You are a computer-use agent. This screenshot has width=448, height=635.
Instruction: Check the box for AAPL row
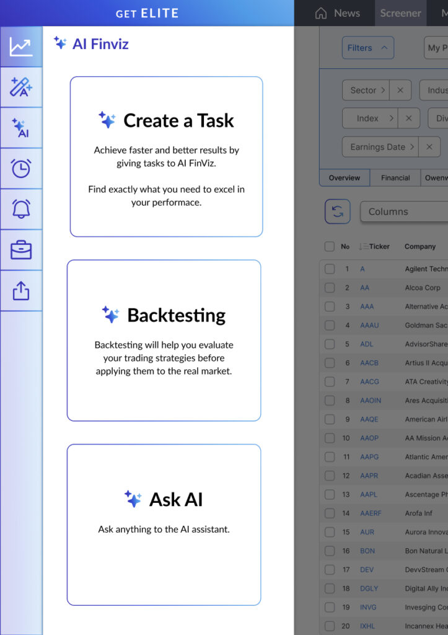click(x=330, y=494)
